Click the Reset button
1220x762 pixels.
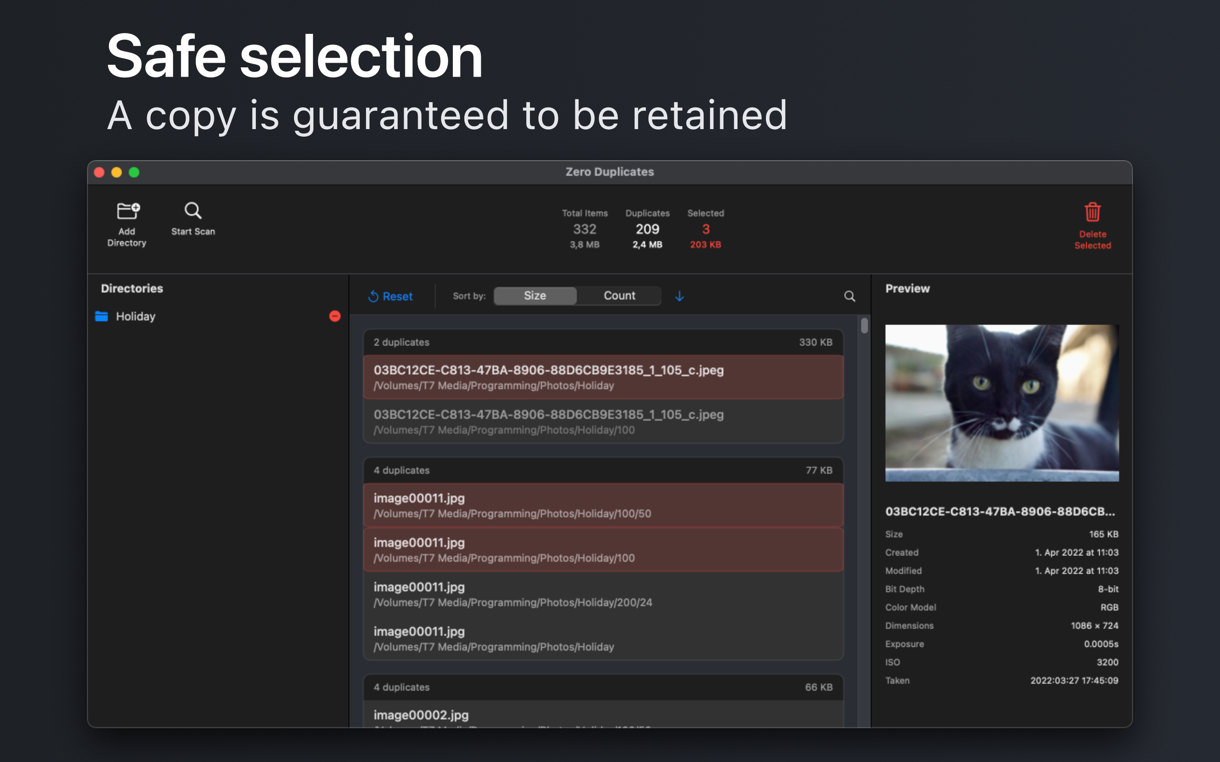391,296
